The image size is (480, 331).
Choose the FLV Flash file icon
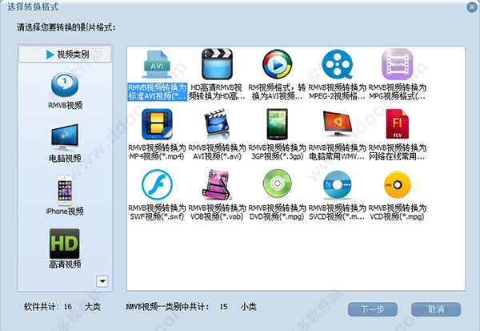tap(398, 124)
